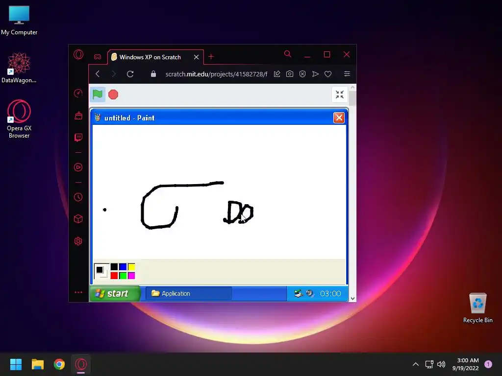Open GX Control in sidebar
The height and width of the screenshot is (376, 502).
click(78, 93)
